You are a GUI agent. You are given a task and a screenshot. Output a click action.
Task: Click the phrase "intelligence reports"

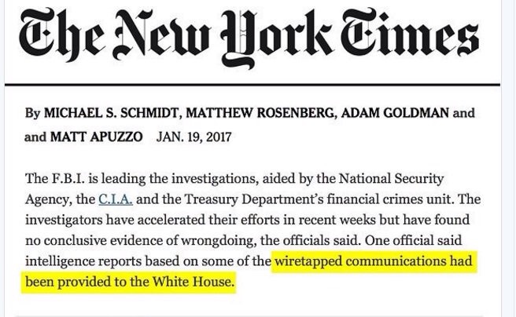coord(82,261)
